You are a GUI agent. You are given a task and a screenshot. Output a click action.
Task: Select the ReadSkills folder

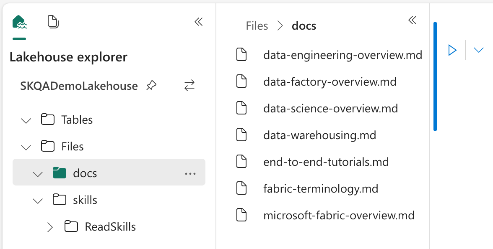coord(110,227)
